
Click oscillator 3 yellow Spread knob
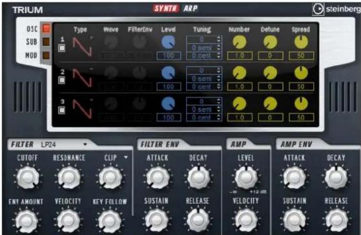pos(301,104)
